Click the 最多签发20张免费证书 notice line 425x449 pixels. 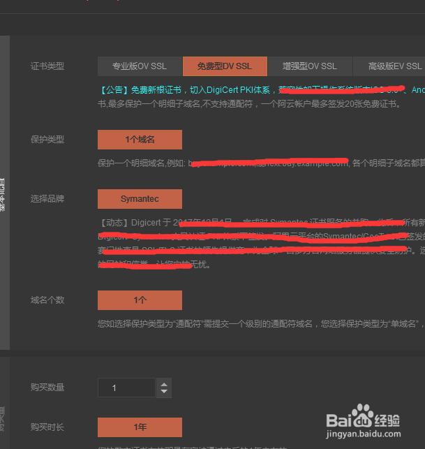pyautogui.click(x=249, y=103)
